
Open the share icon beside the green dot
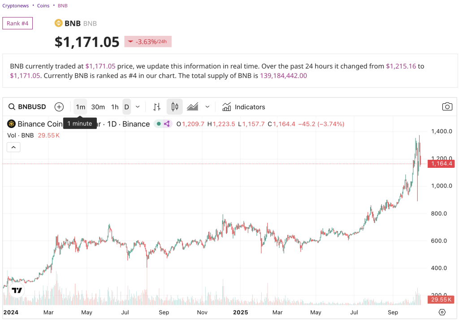coord(166,124)
